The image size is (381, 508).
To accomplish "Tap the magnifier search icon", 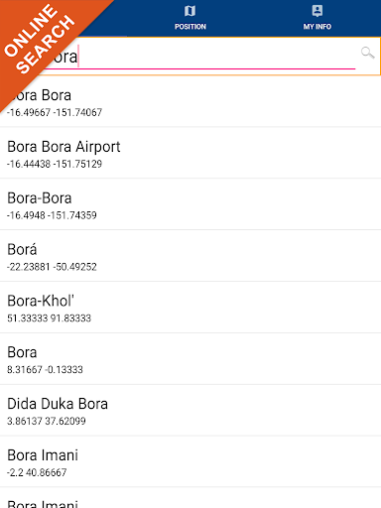I will tap(367, 53).
